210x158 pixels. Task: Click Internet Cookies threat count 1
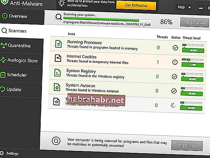tap(158, 62)
